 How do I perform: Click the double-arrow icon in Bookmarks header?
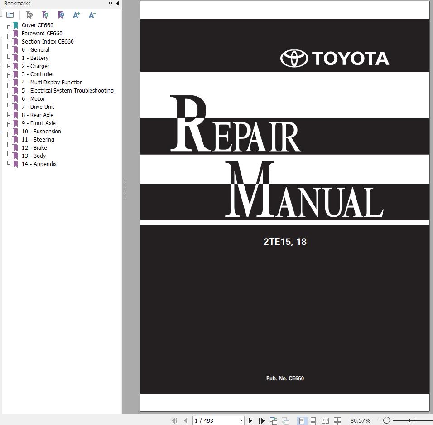tap(110, 3)
